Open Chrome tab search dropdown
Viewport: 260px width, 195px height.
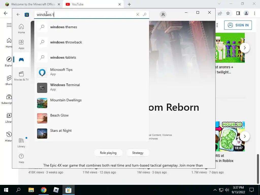point(219,4)
